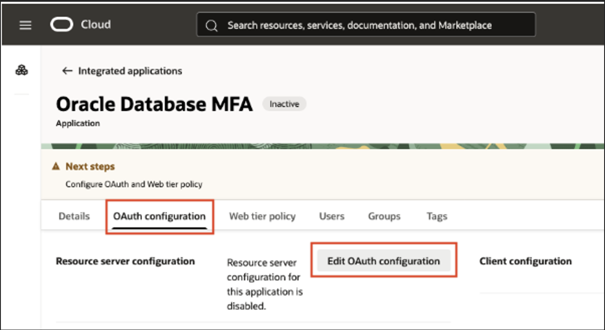Click the Resource server configuration heading
Viewport: 605px width, 330px height.
[125, 261]
